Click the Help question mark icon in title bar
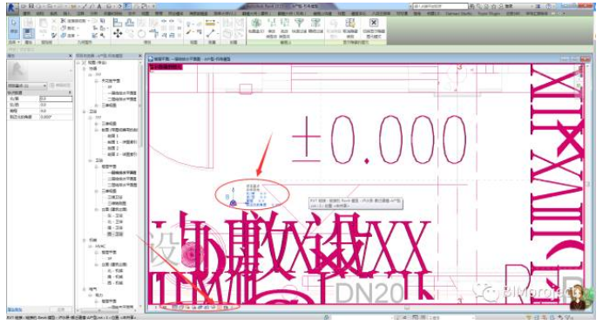This screenshot has height=325, width=603. click(547, 7)
